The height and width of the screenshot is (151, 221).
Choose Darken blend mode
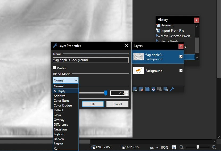[x=66, y=139]
